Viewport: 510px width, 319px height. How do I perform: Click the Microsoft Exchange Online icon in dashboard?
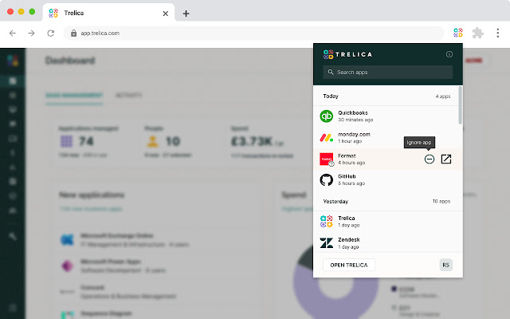(67, 240)
